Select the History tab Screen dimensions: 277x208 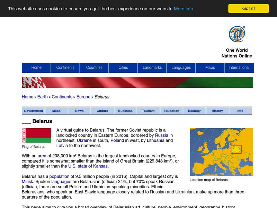(x=217, y=111)
